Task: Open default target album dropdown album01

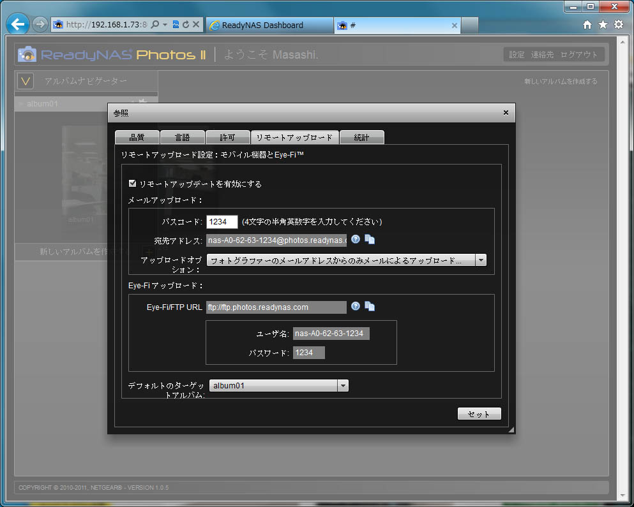Action: pyautogui.click(x=343, y=386)
